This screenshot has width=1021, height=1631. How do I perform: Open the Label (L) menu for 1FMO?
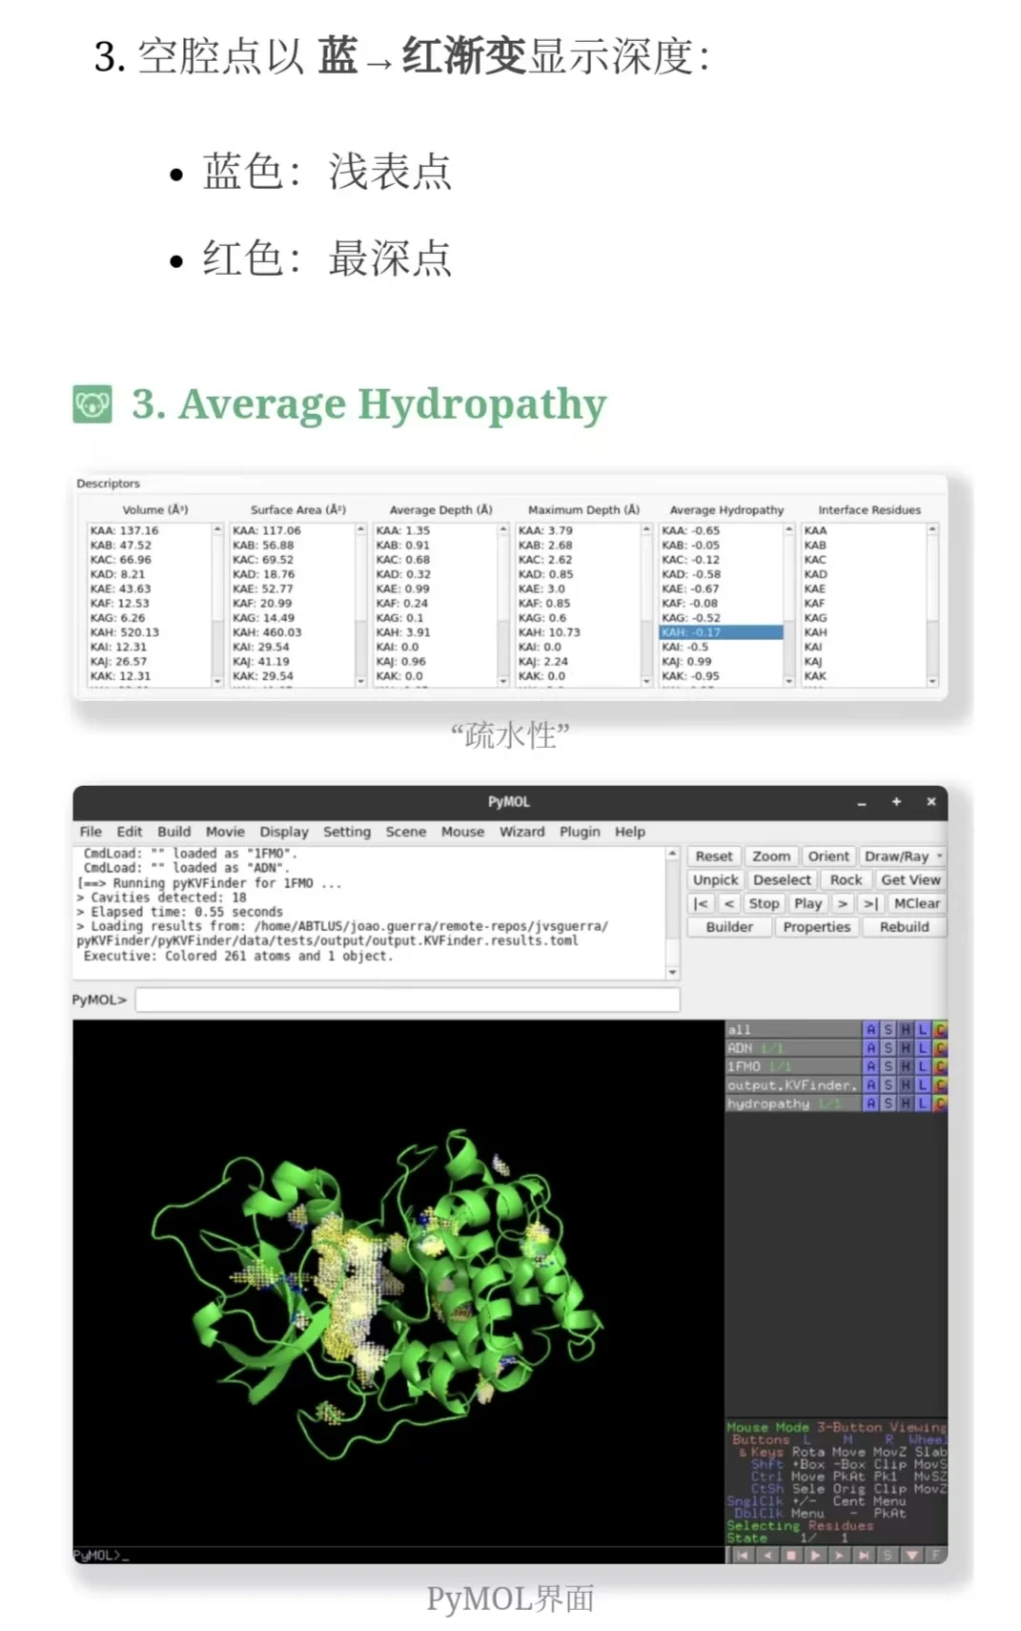pos(923,1066)
